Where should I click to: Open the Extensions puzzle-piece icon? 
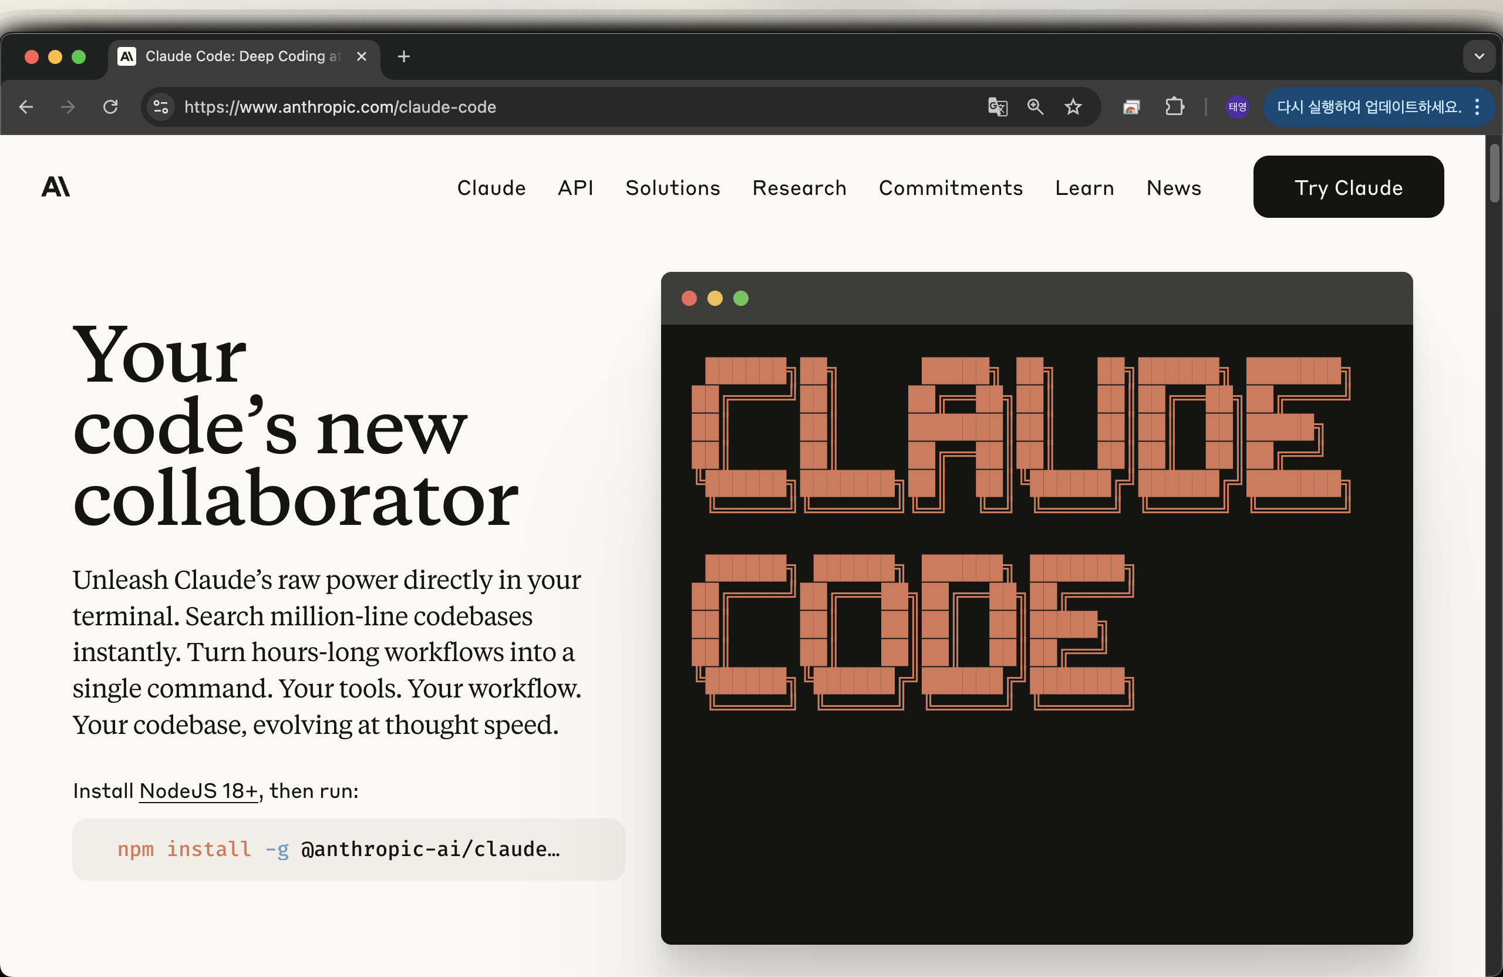coord(1175,107)
